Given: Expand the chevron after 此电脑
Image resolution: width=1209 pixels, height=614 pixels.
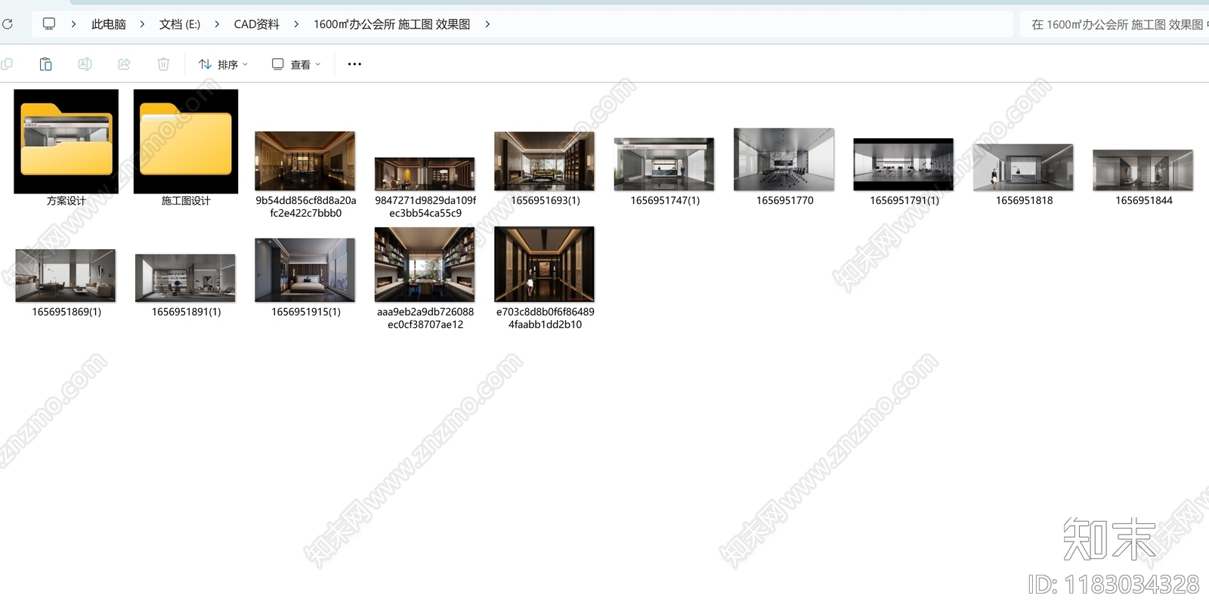Looking at the screenshot, I should click(x=142, y=24).
